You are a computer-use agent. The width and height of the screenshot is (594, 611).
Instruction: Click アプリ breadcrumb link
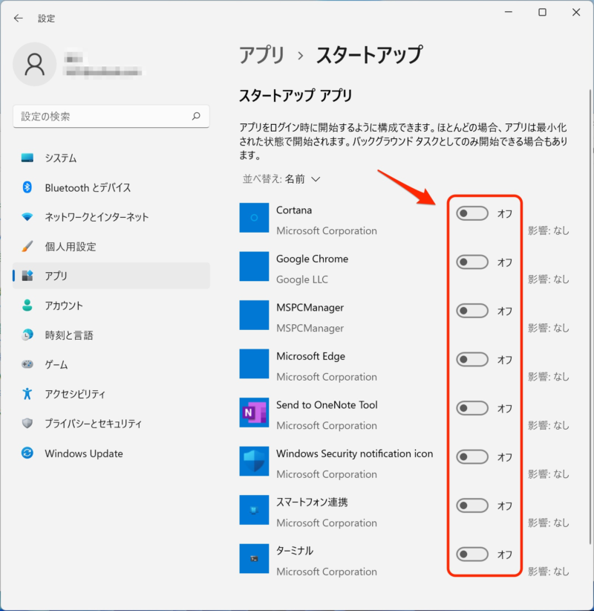[261, 55]
